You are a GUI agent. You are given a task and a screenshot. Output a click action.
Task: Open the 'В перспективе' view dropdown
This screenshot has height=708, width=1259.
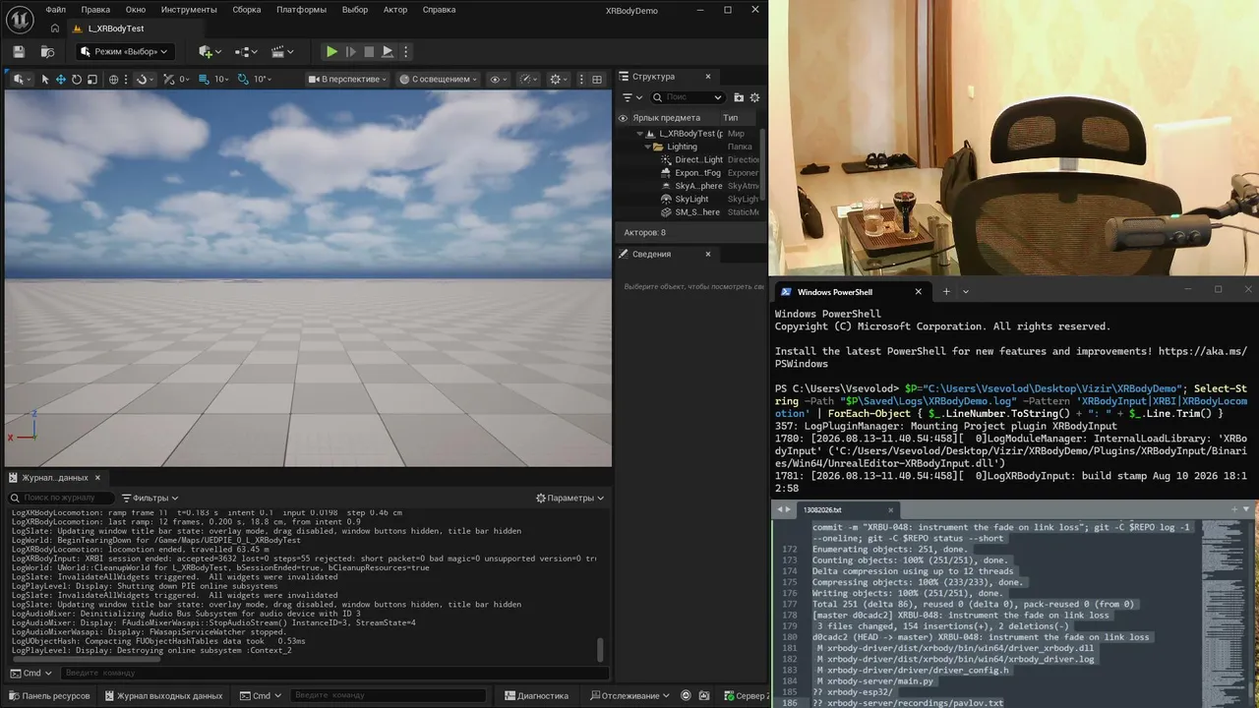click(x=347, y=79)
